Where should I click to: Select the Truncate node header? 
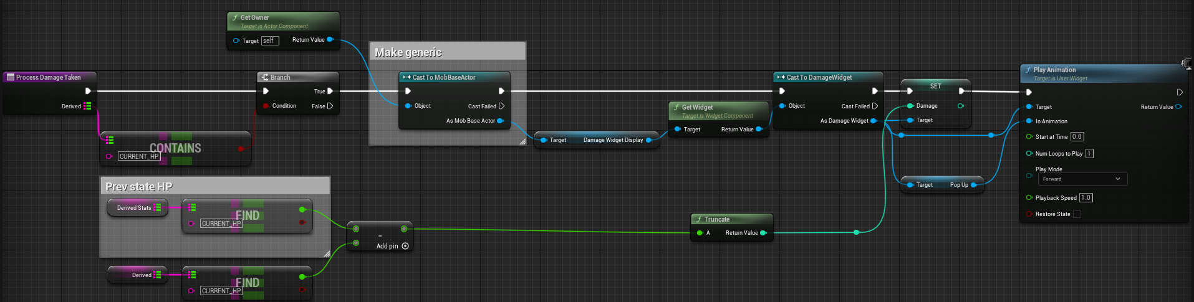[732, 219]
